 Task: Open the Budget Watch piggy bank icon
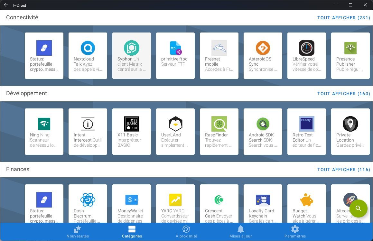point(307,199)
